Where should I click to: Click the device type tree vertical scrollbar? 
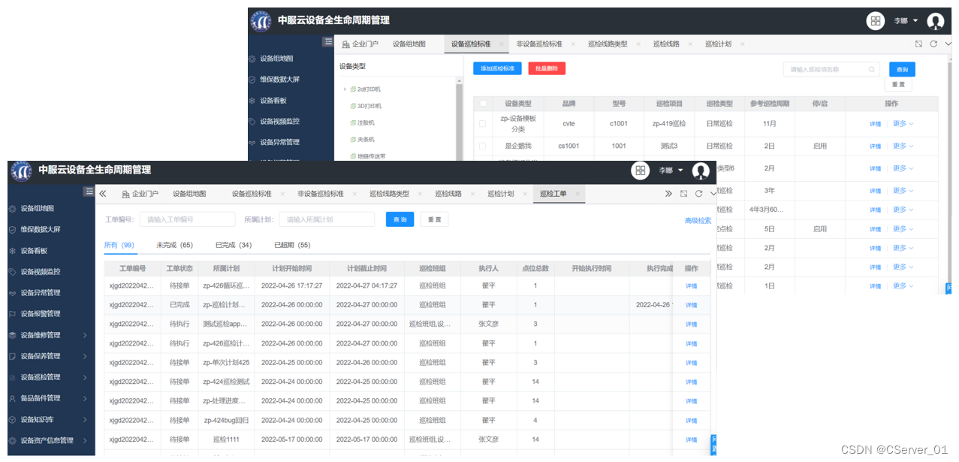point(460,120)
